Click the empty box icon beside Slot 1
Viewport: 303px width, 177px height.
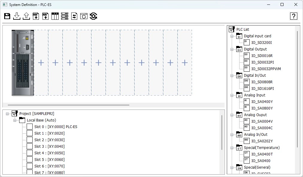point(30,133)
